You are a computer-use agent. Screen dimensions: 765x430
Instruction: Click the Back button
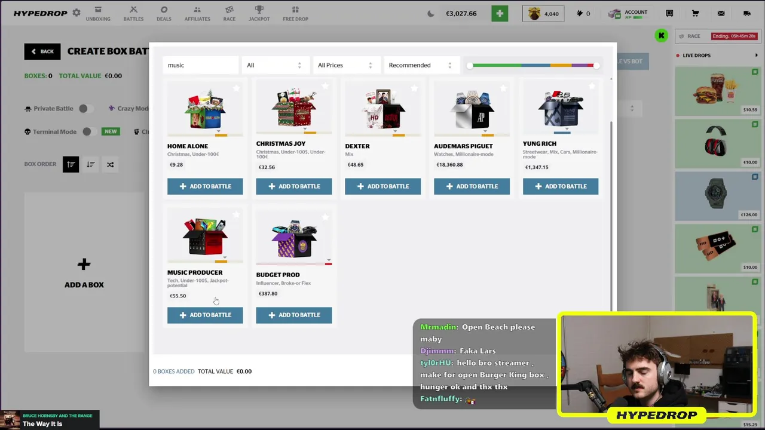click(42, 51)
